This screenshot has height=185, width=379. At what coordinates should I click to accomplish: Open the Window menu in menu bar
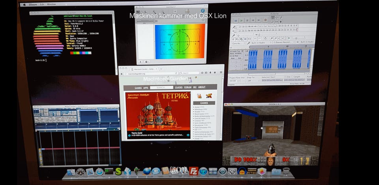click(51, 4)
